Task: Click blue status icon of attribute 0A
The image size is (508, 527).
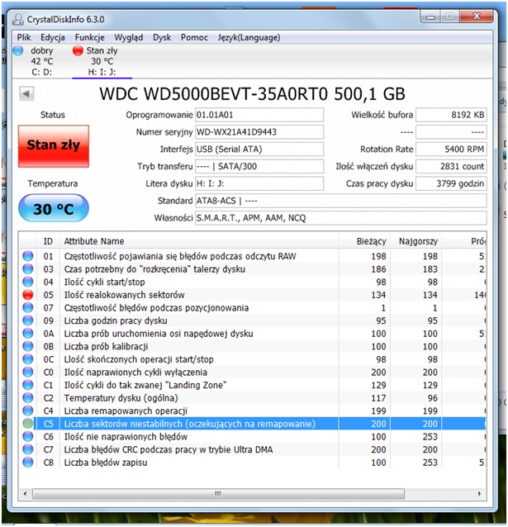Action: (x=28, y=334)
